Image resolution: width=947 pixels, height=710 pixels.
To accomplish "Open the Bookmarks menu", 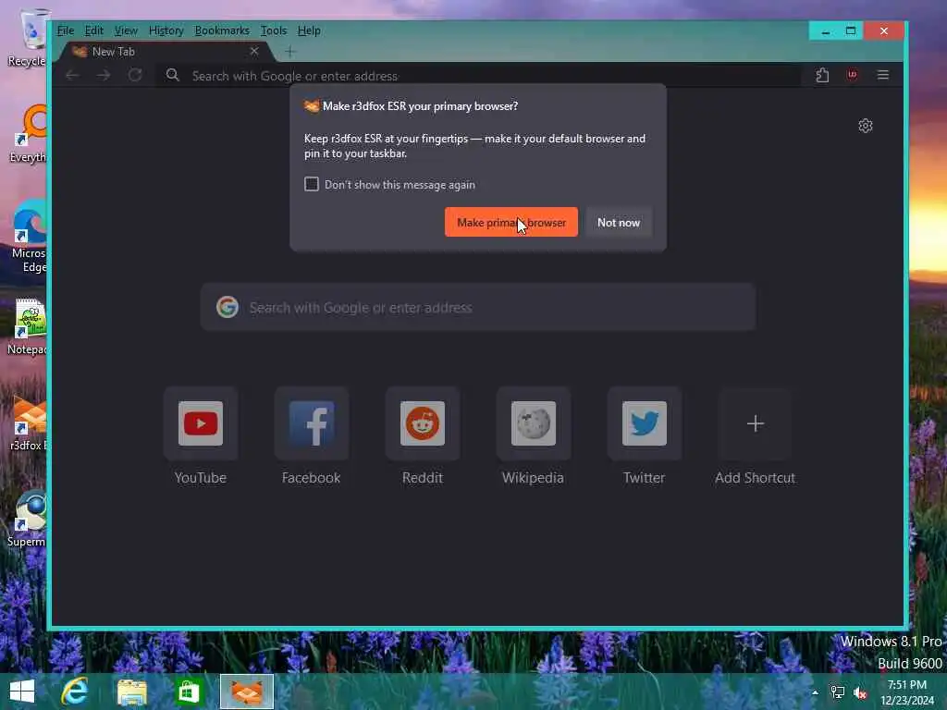I will pos(222,31).
